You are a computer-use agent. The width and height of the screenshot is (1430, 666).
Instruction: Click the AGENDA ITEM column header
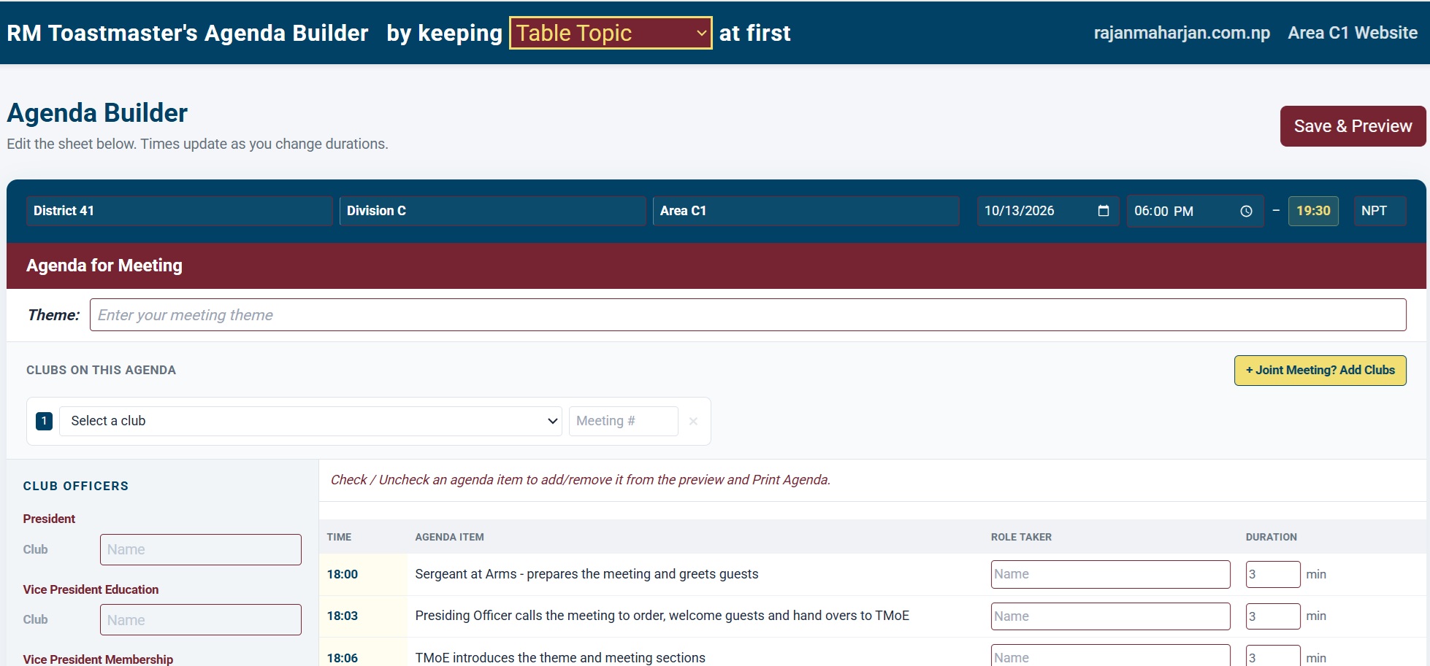(x=449, y=537)
